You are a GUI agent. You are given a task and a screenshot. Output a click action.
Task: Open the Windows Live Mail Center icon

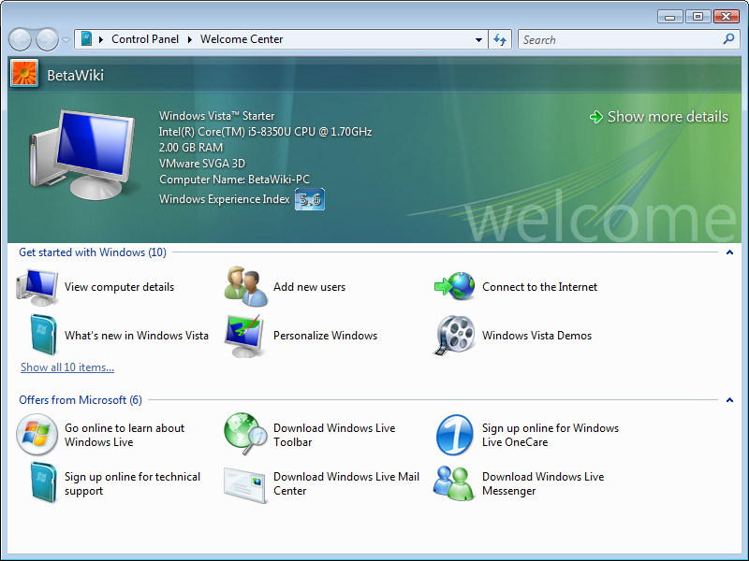pyautogui.click(x=245, y=484)
